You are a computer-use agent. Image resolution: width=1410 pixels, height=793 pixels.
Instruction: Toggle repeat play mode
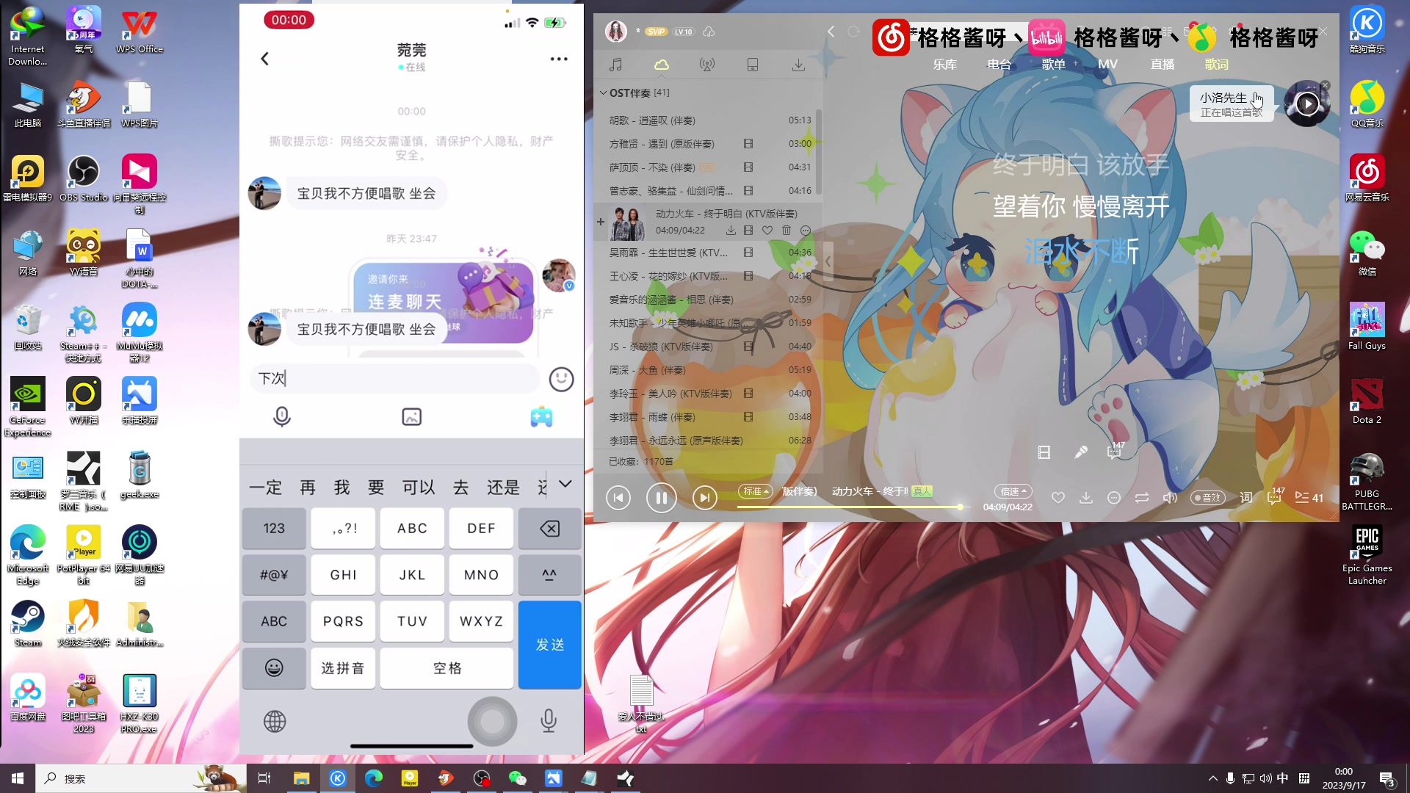point(1142,498)
